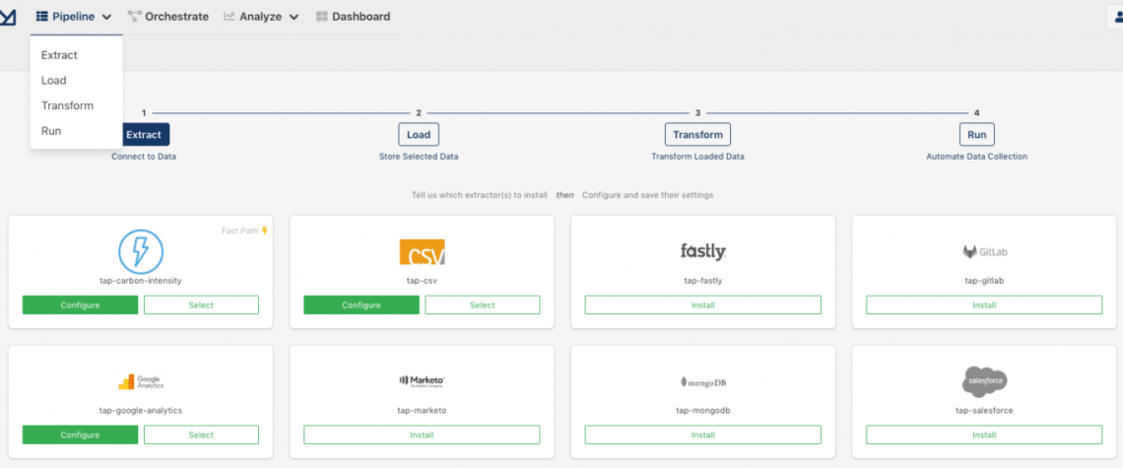The height and width of the screenshot is (468, 1123).
Task: Click the 'tap-salesforce' label
Action: (984, 411)
